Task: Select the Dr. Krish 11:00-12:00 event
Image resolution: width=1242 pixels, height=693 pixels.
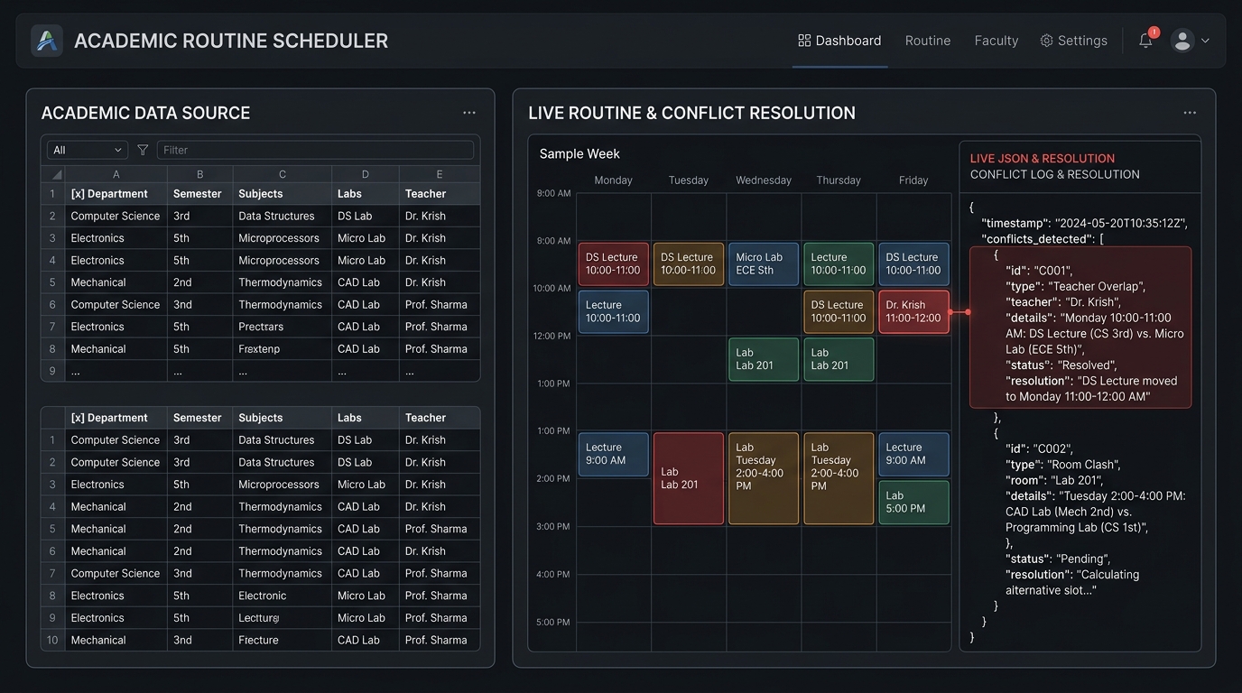Action: (x=913, y=311)
